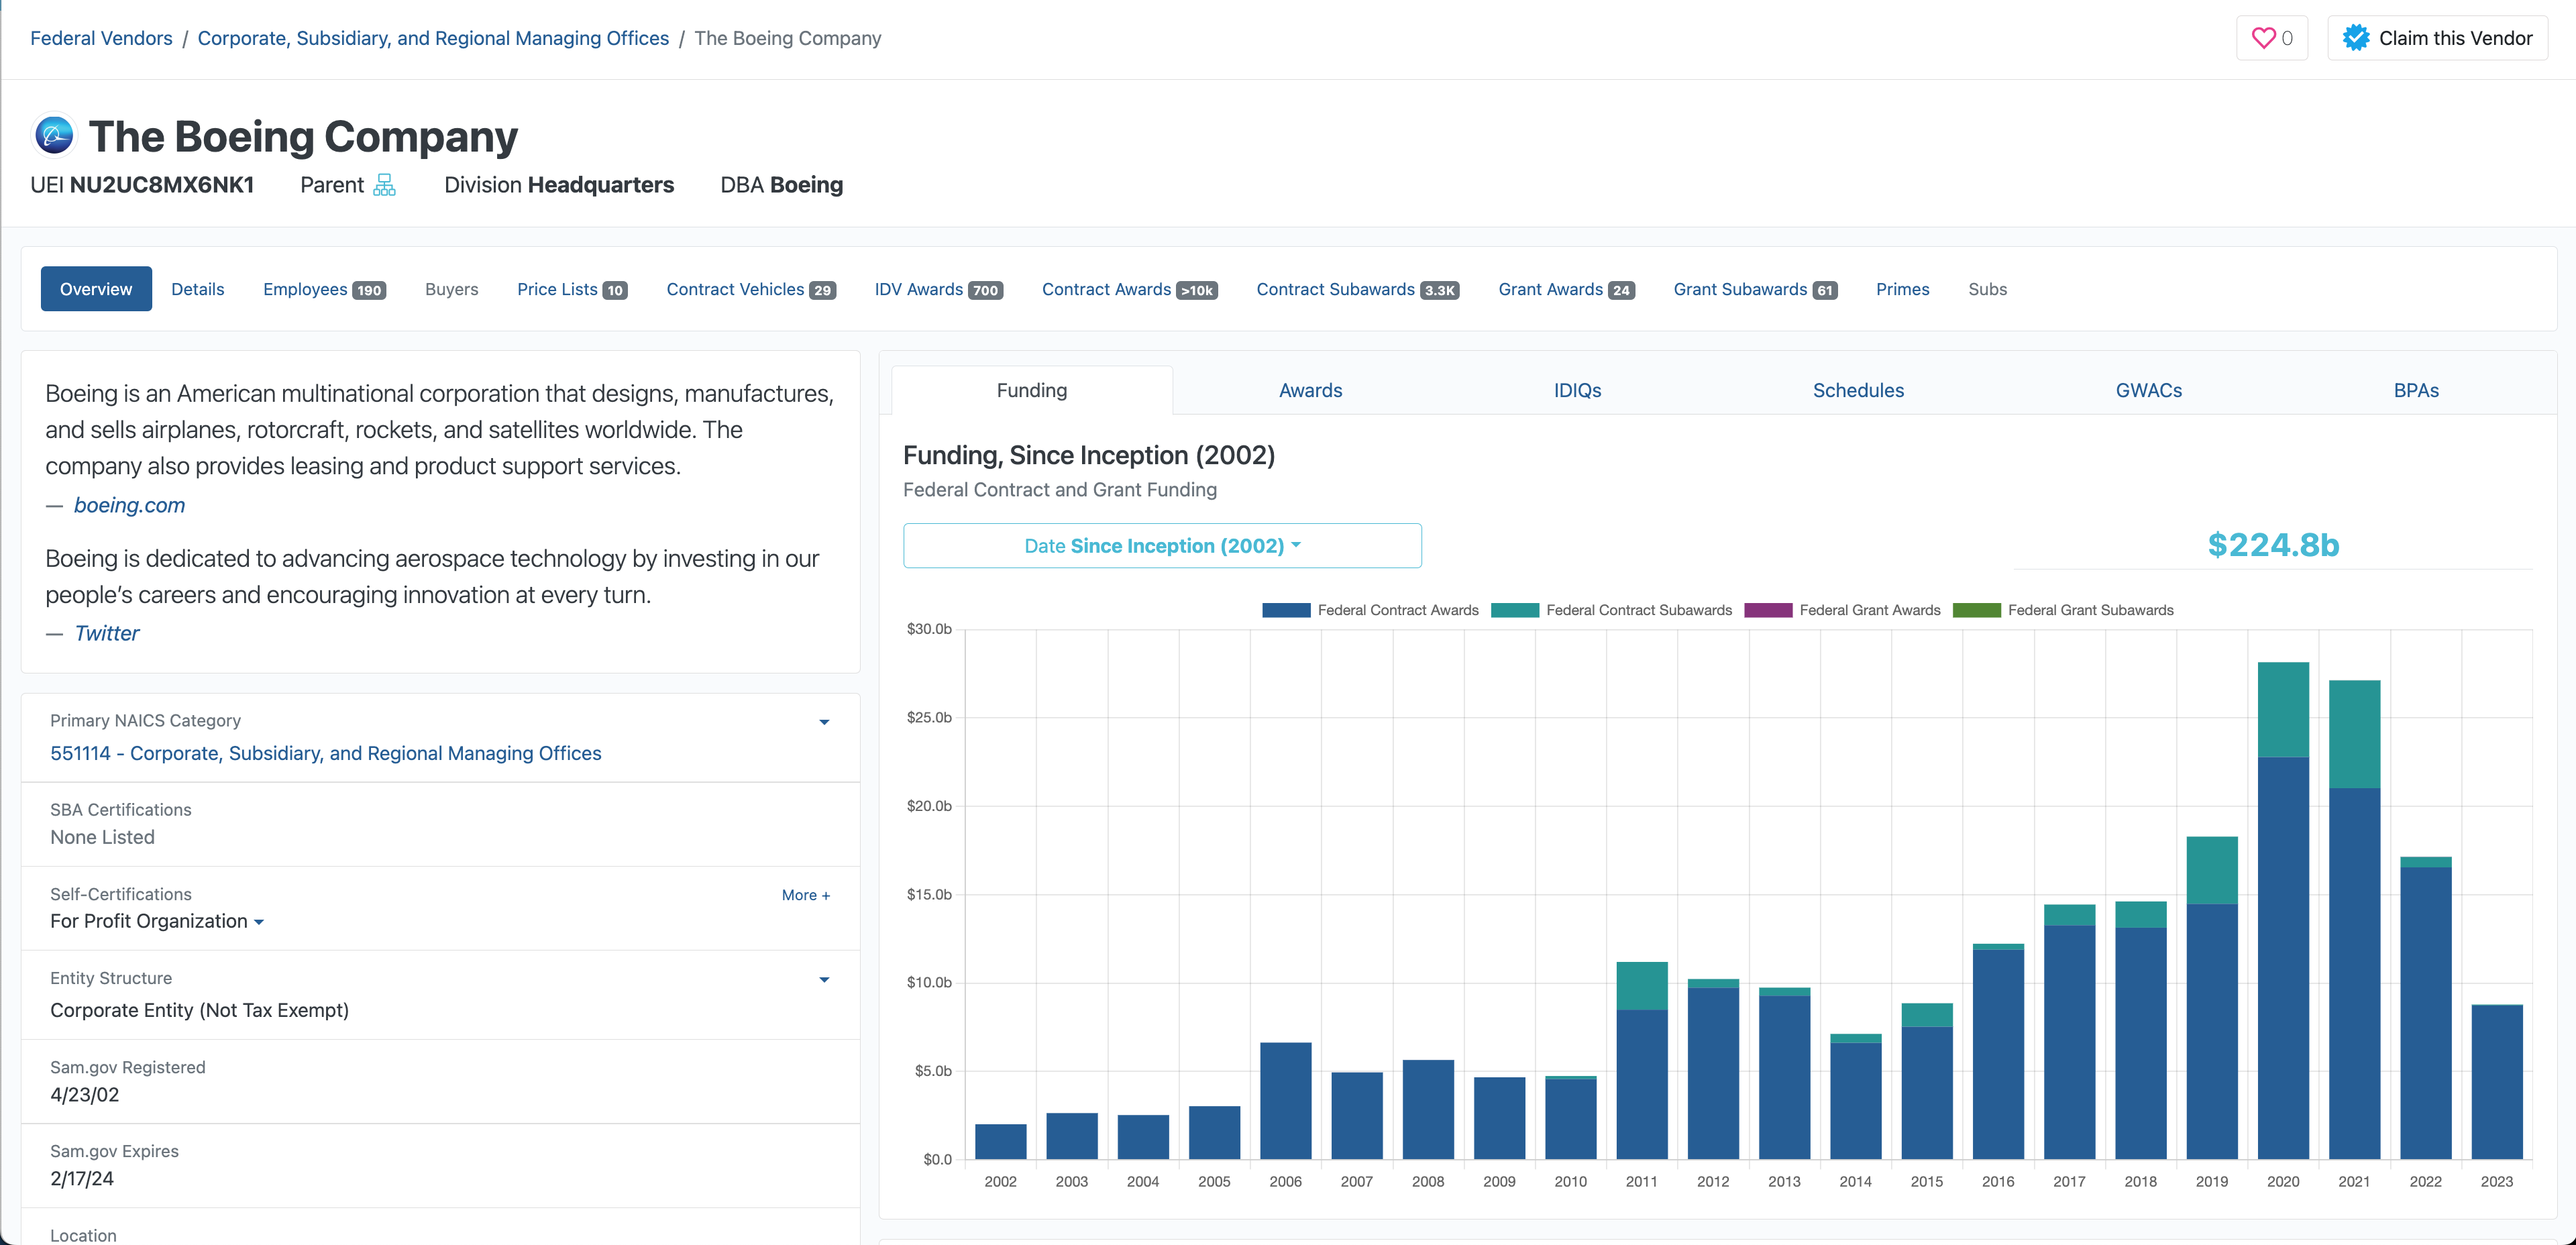The width and height of the screenshot is (2576, 1245).
Task: Toggle Federal Contract Subawards legend series
Action: coord(1611,610)
